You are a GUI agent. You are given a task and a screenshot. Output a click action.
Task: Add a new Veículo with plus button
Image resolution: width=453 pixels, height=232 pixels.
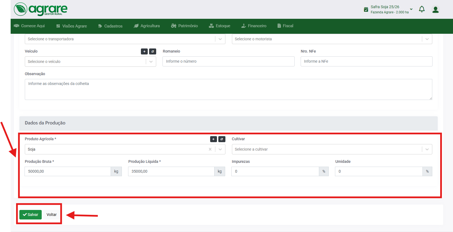point(144,51)
